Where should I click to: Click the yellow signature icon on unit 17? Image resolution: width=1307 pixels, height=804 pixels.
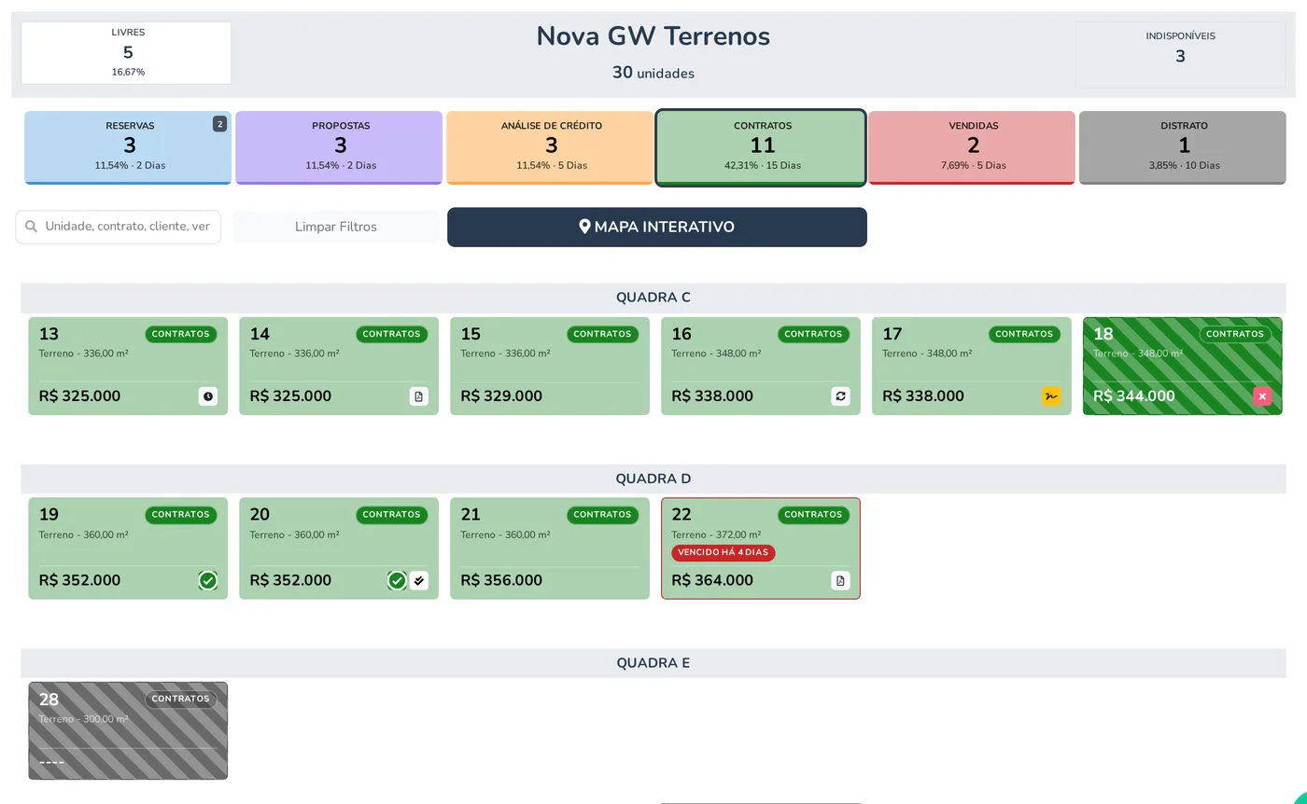pyautogui.click(x=1052, y=396)
